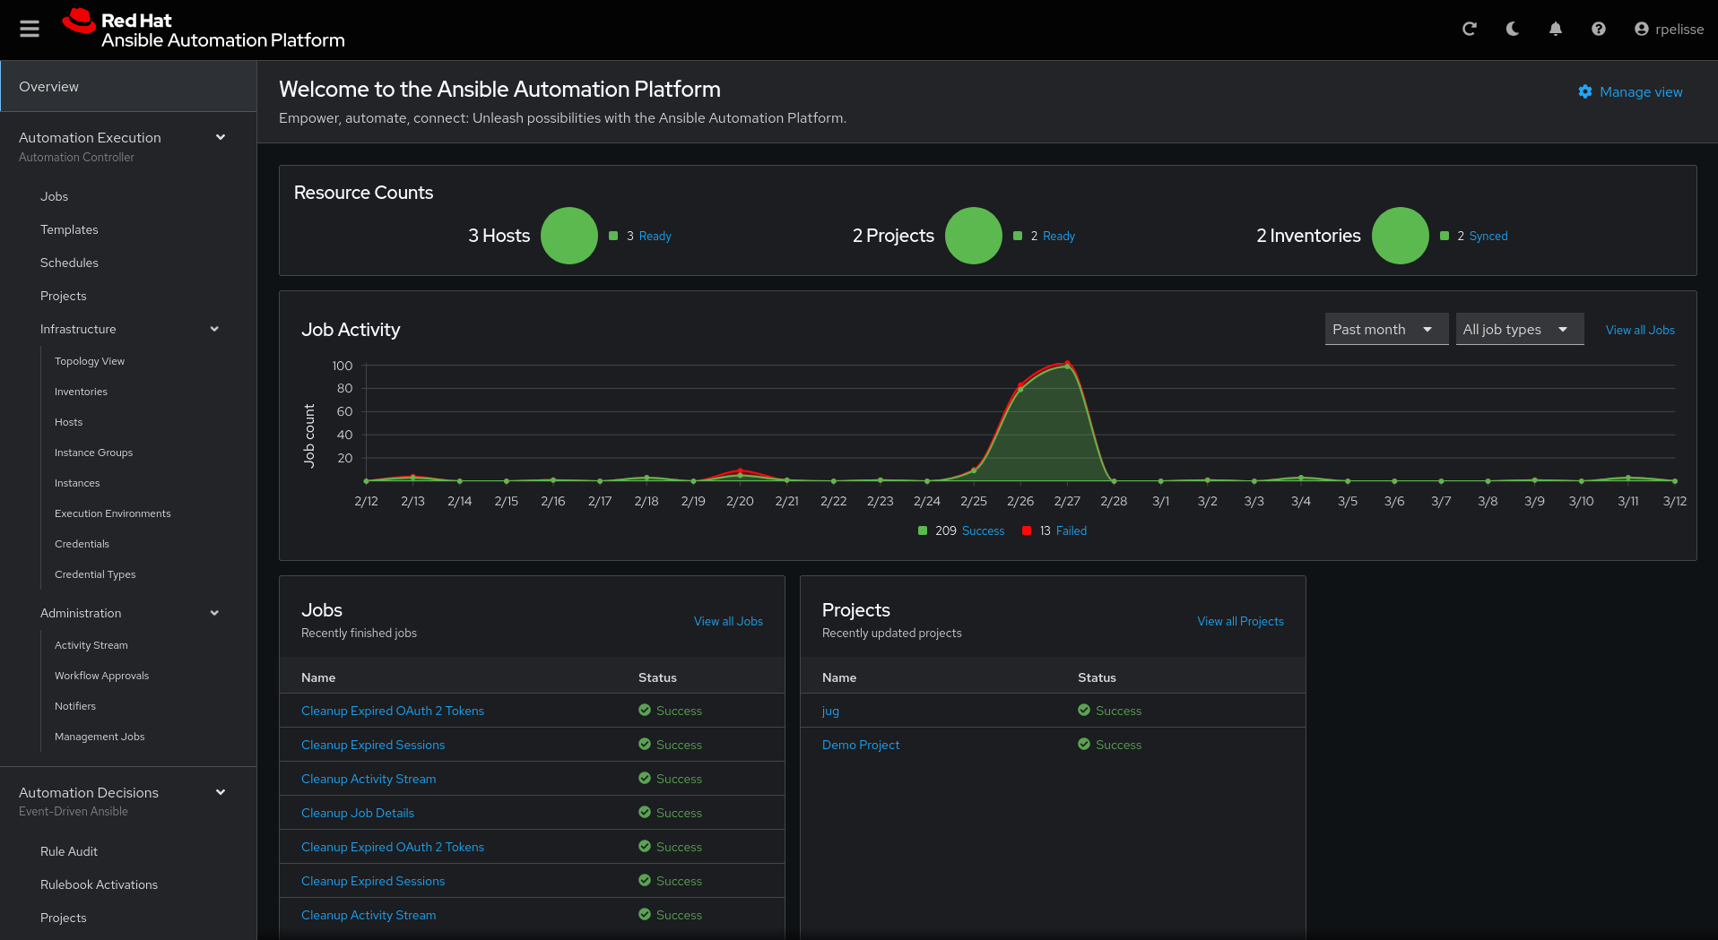
Task: Click View all Projects link
Action: pyautogui.click(x=1240, y=621)
